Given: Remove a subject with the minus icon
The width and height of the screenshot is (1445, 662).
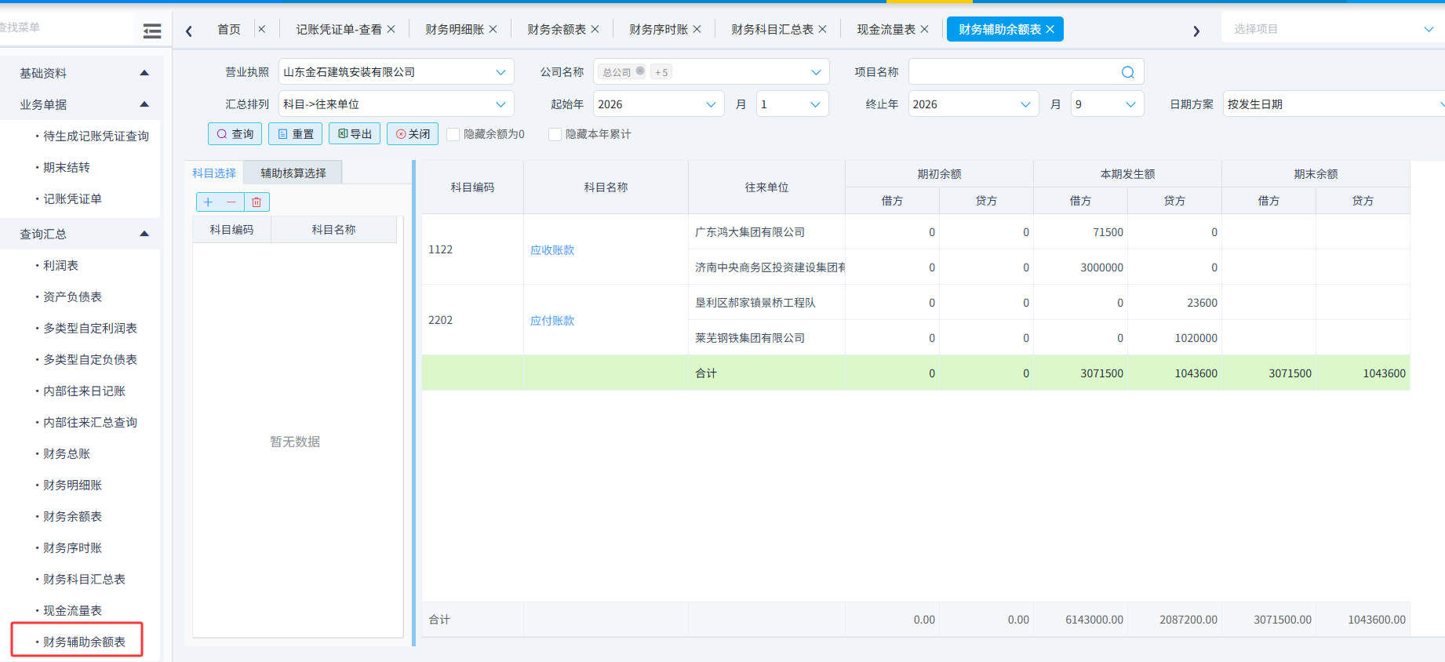Looking at the screenshot, I should point(231,202).
